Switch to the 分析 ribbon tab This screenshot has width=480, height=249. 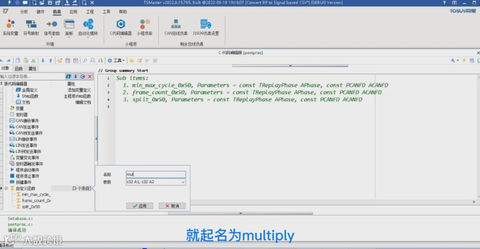pos(24,12)
